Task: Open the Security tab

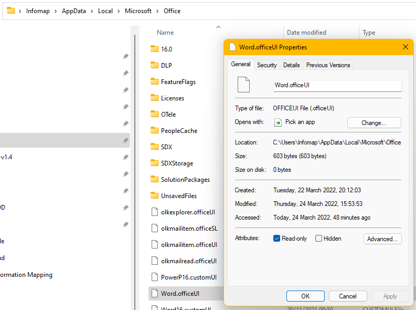Action: (266, 65)
